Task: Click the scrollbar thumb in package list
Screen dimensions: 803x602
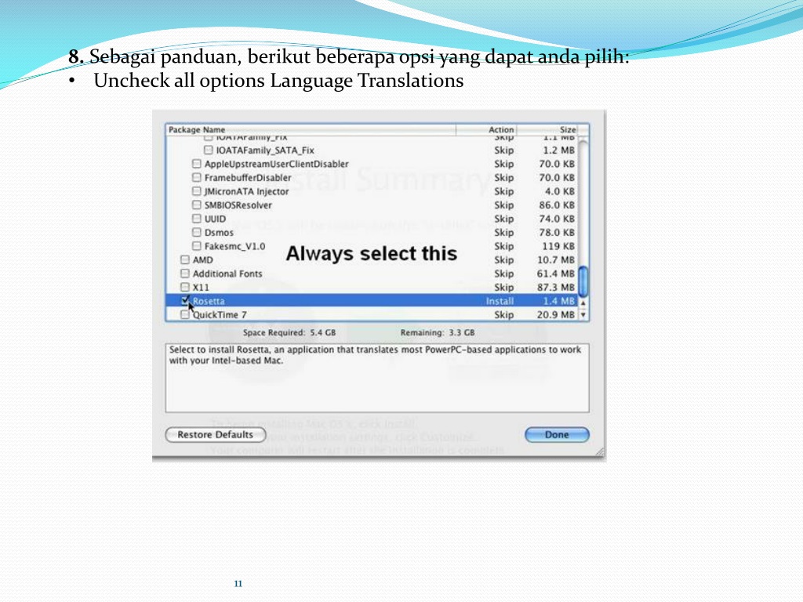Action: tap(583, 281)
